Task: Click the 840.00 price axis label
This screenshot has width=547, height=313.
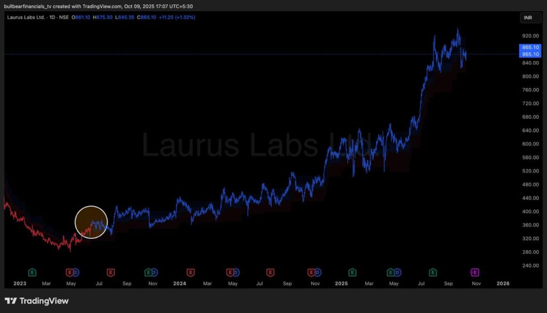Action: point(530,63)
